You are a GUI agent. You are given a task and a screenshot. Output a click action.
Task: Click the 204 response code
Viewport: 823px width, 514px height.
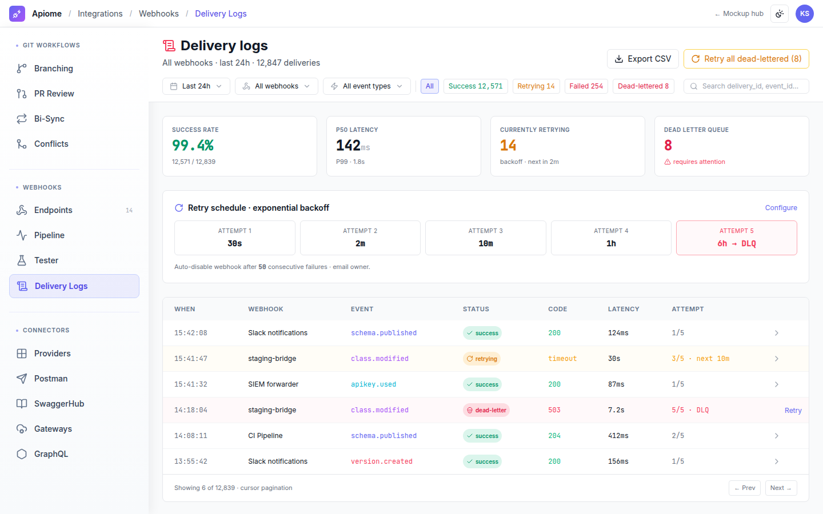pos(554,436)
